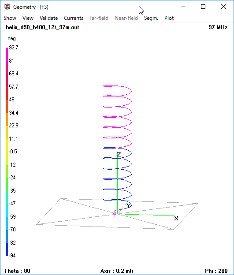Click the feed point marker at helix base
Screen dimensions: 234x275
point(115,213)
